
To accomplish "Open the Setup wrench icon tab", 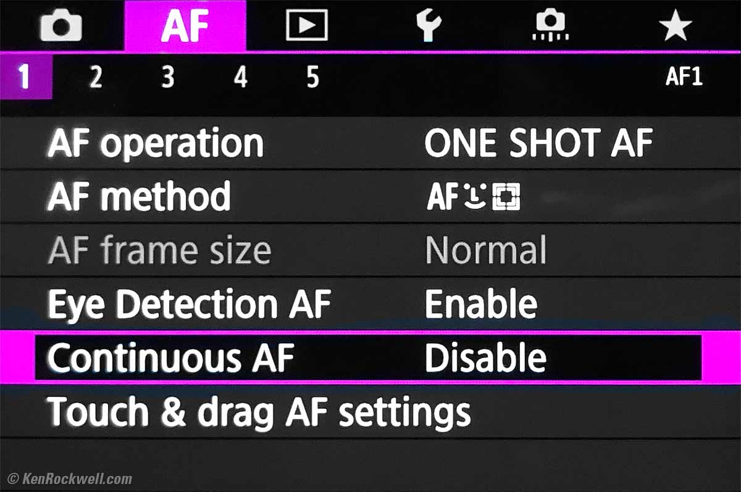I will tap(429, 26).
